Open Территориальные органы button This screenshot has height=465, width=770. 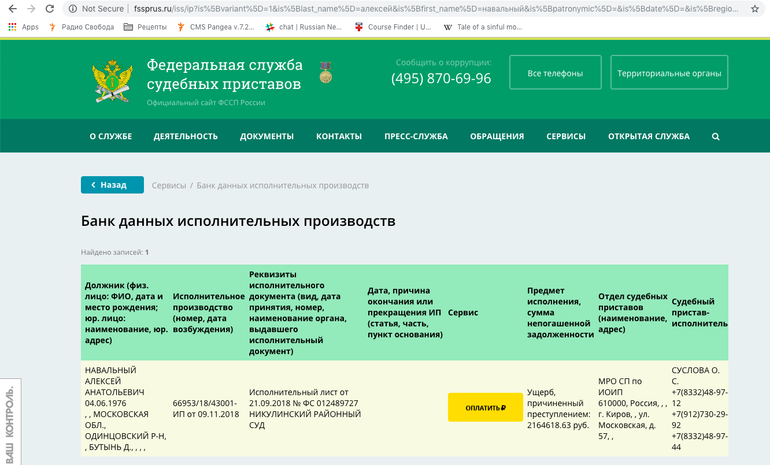(669, 73)
